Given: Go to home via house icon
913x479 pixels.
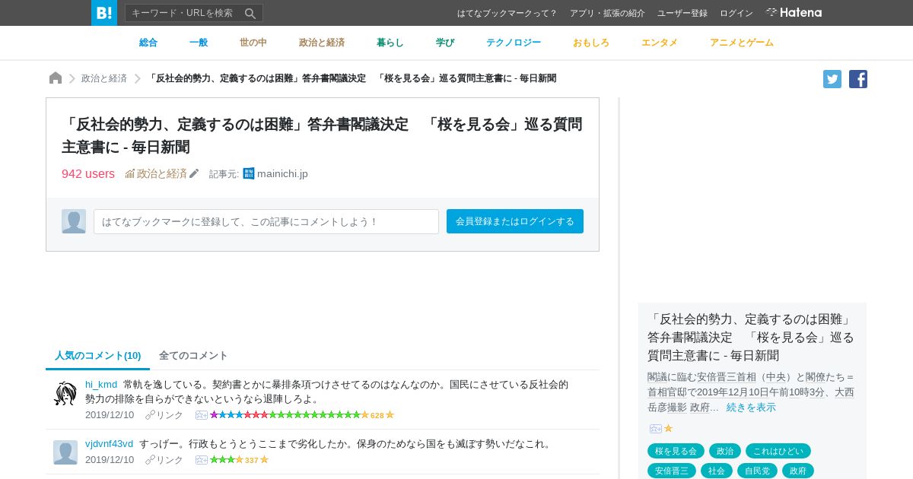Looking at the screenshot, I should (56, 78).
